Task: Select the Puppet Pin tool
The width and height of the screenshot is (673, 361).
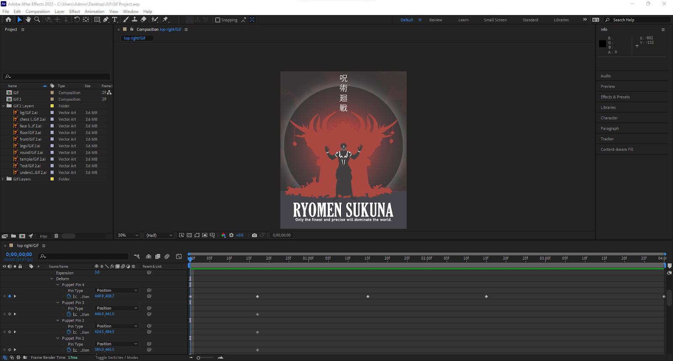Action: coord(165,19)
